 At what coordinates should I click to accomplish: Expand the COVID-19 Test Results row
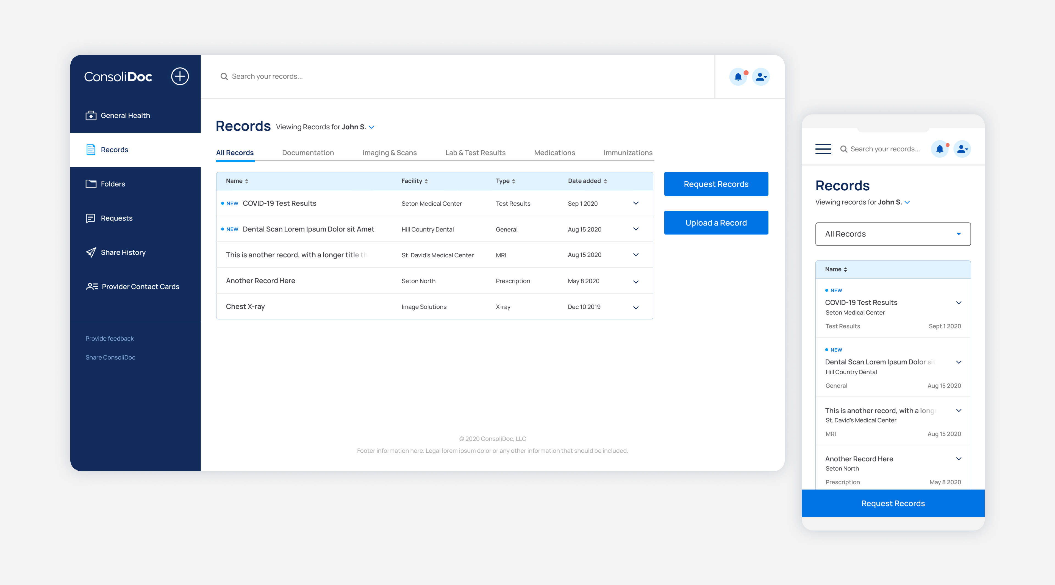click(x=636, y=203)
